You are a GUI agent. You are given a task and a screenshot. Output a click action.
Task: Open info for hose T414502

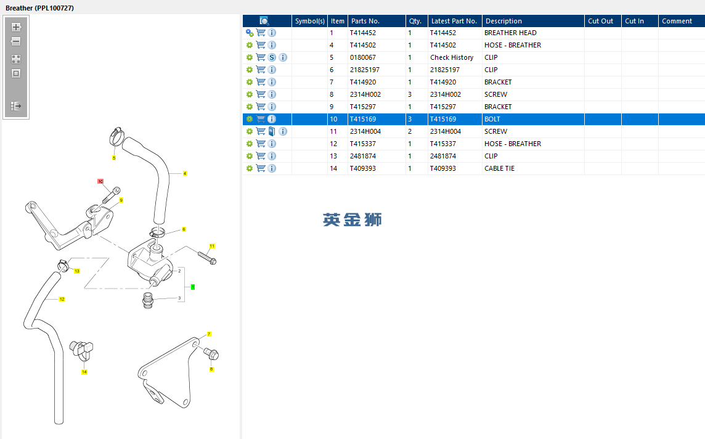point(272,45)
